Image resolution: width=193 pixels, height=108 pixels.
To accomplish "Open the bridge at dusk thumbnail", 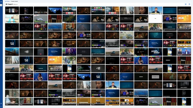I will coord(12,52).
